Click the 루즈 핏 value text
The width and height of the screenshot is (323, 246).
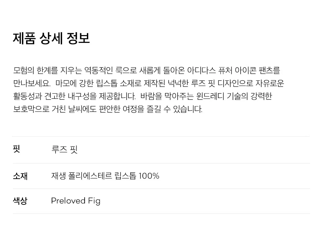64,149
